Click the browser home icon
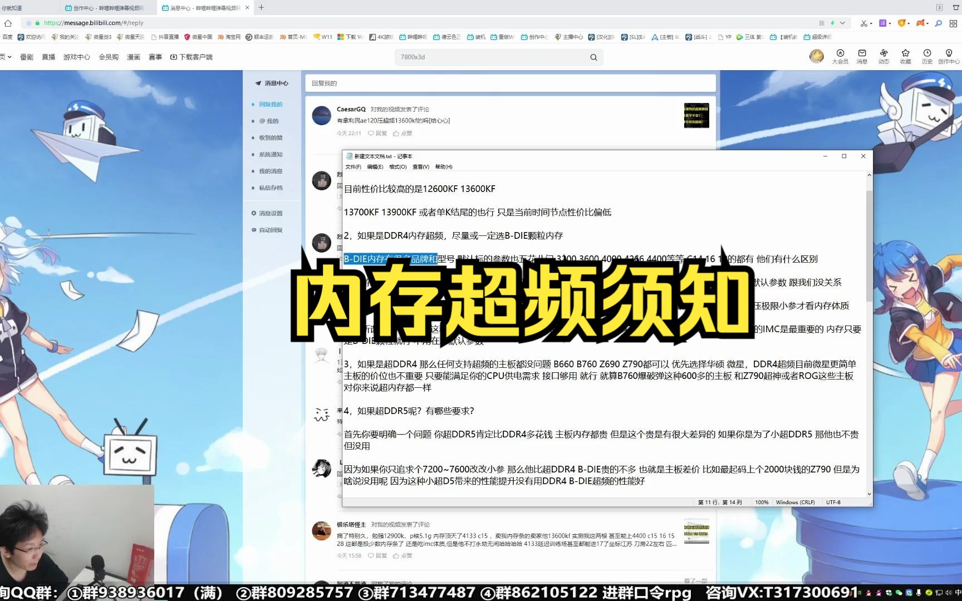962x601 pixels. [8, 23]
